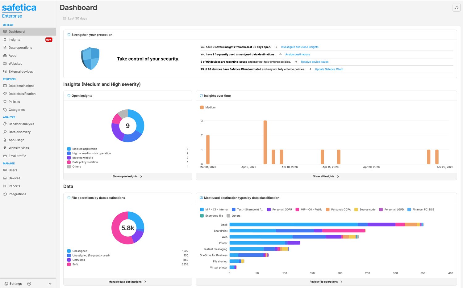
Task: Toggle MIP - C1 - Internal legend swatch
Action: click(202, 210)
